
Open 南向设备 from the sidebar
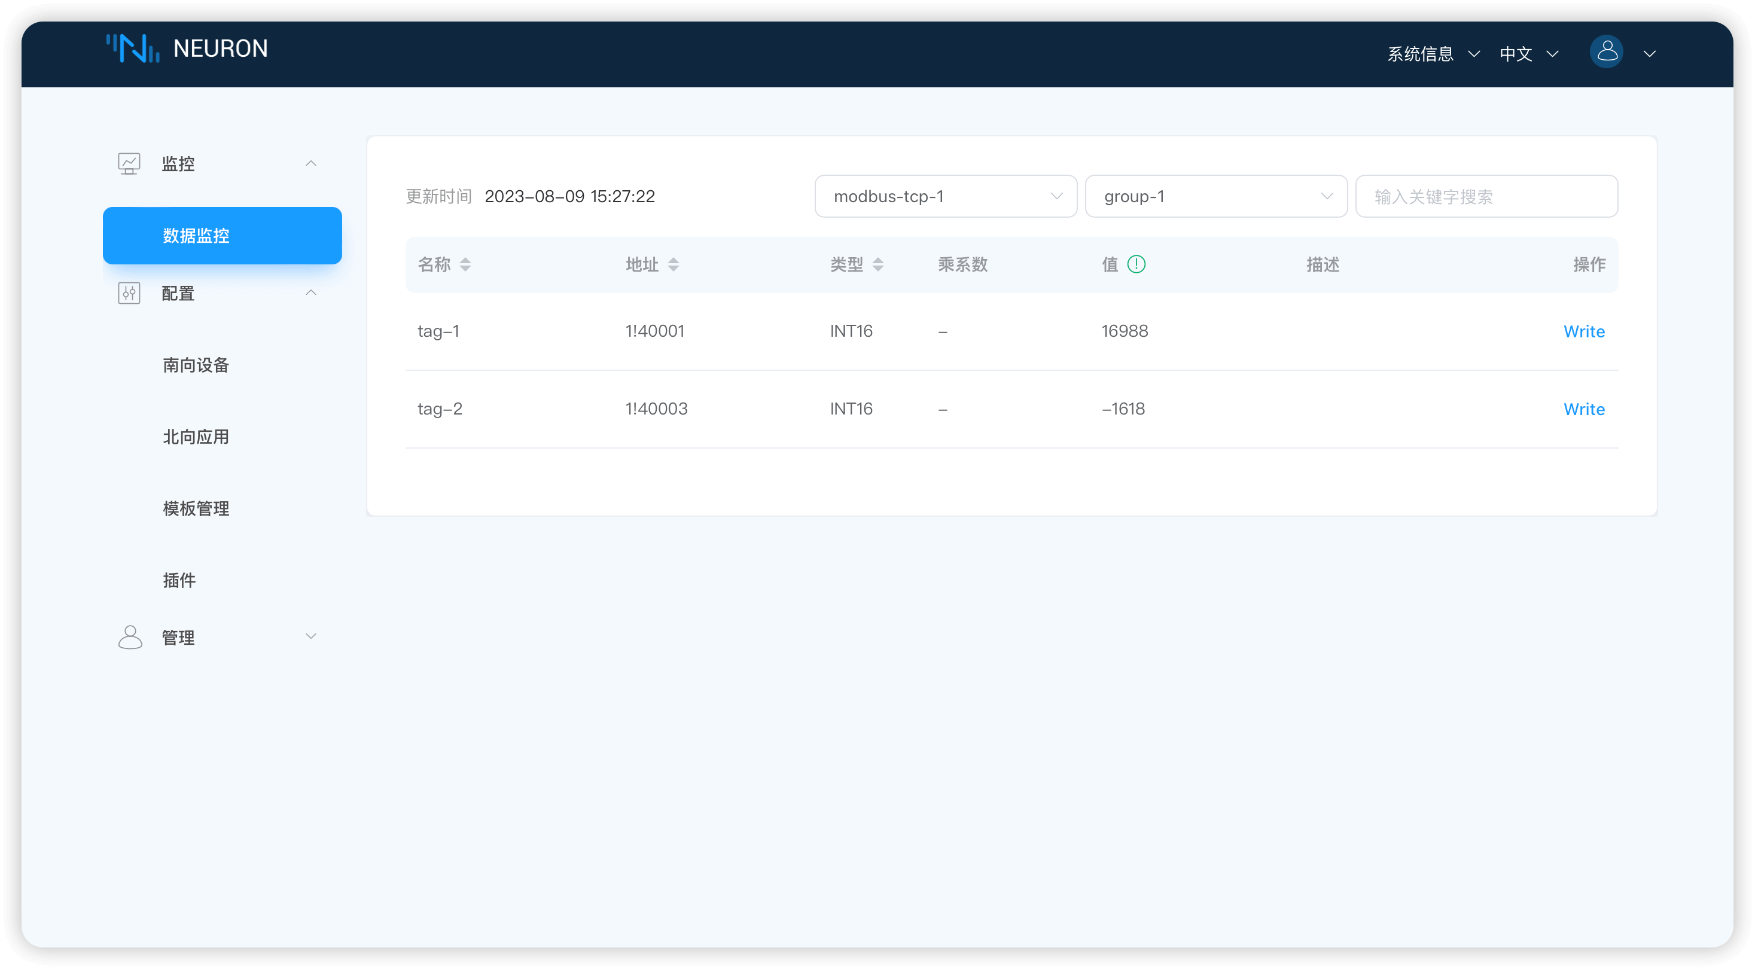[x=196, y=365]
